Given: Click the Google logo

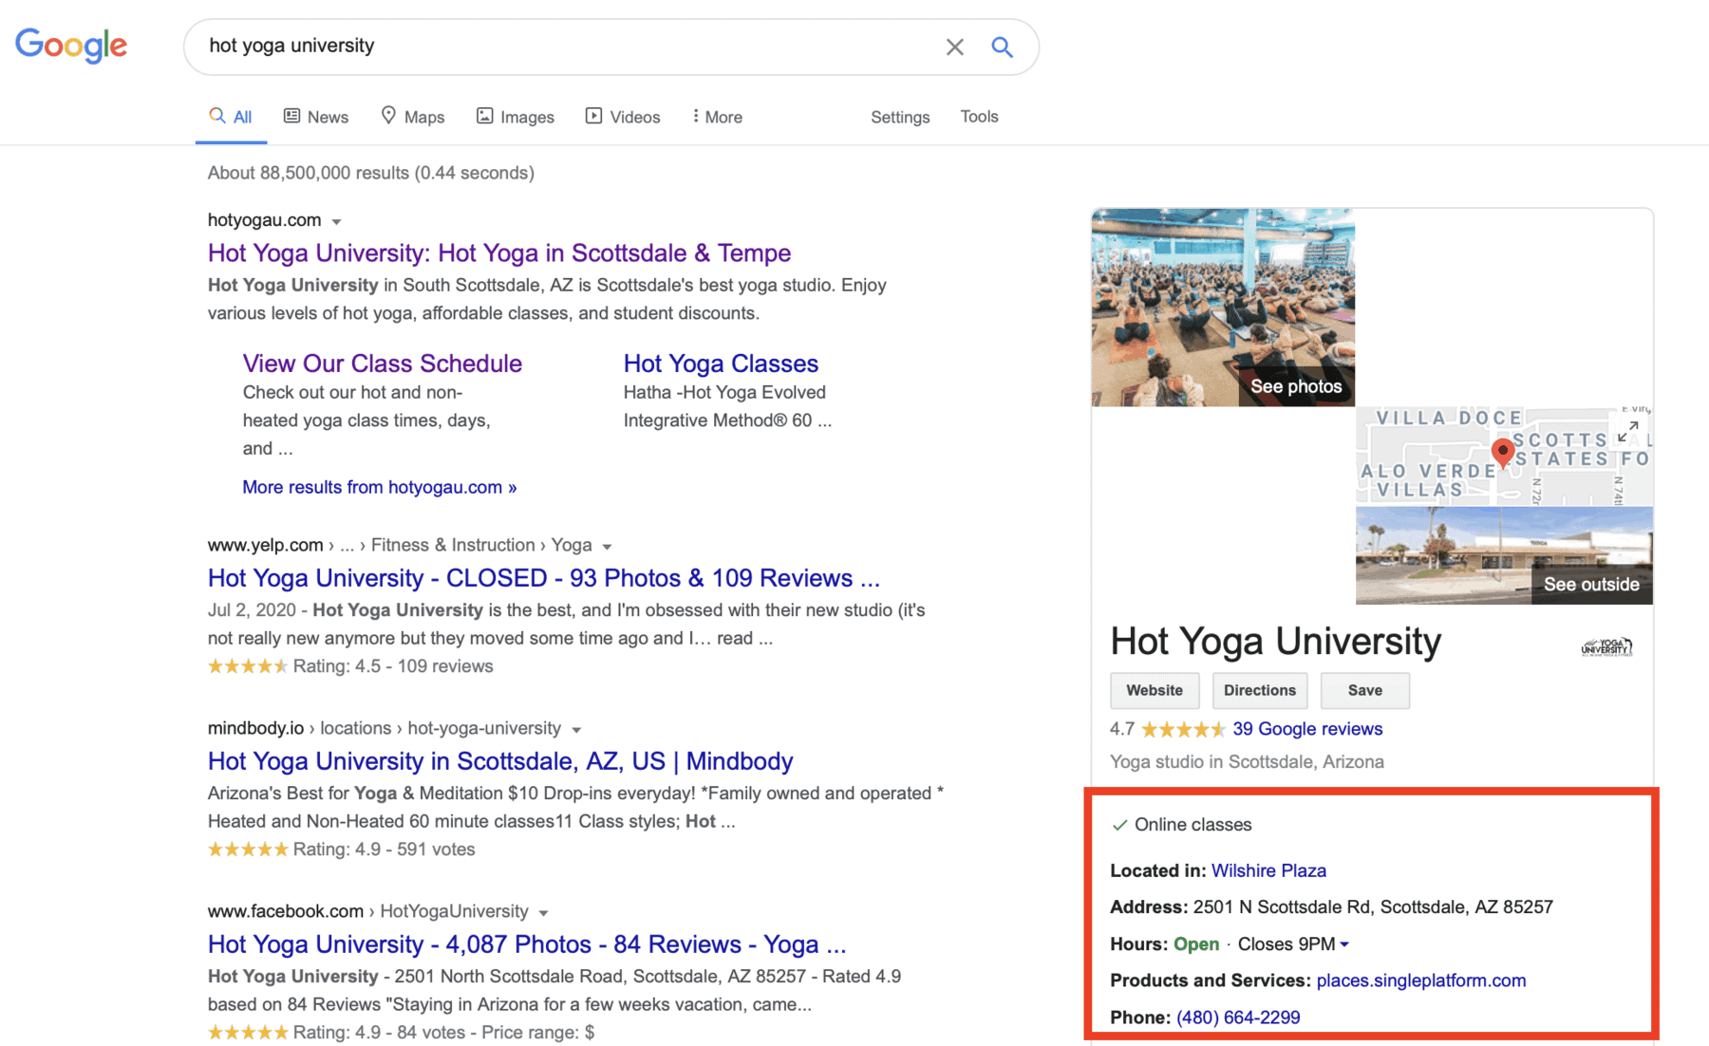Looking at the screenshot, I should point(71,45).
